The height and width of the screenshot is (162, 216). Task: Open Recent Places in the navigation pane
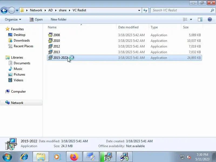pyautogui.click(x=21, y=46)
